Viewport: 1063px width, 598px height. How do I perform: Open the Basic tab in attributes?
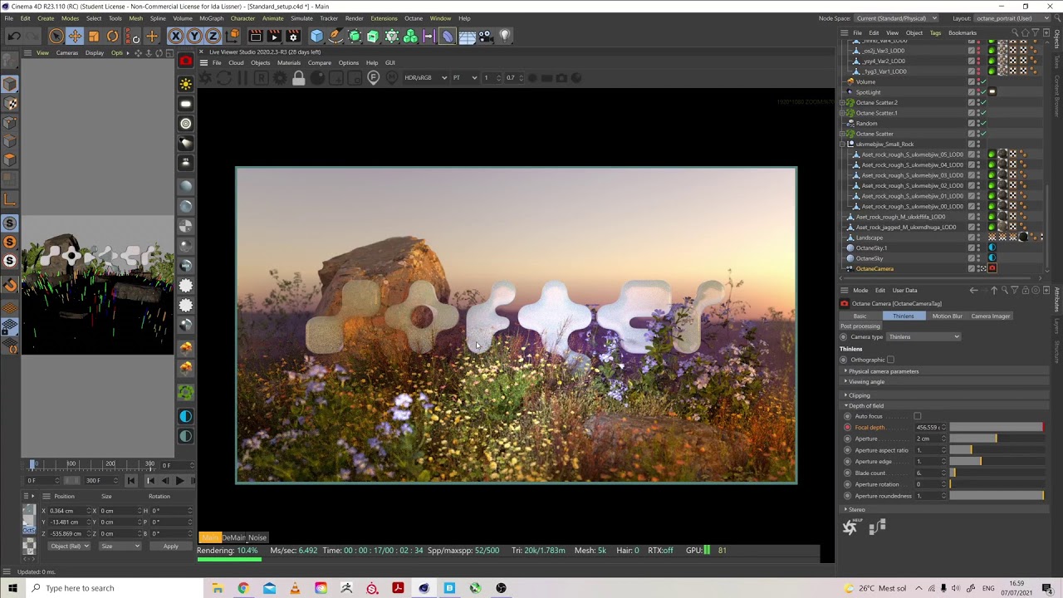(860, 316)
